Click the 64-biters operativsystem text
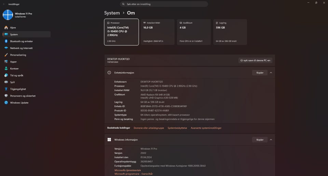 point(165,115)
